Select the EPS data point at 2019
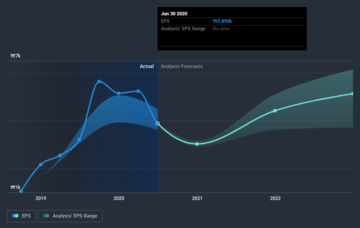 click(41, 164)
